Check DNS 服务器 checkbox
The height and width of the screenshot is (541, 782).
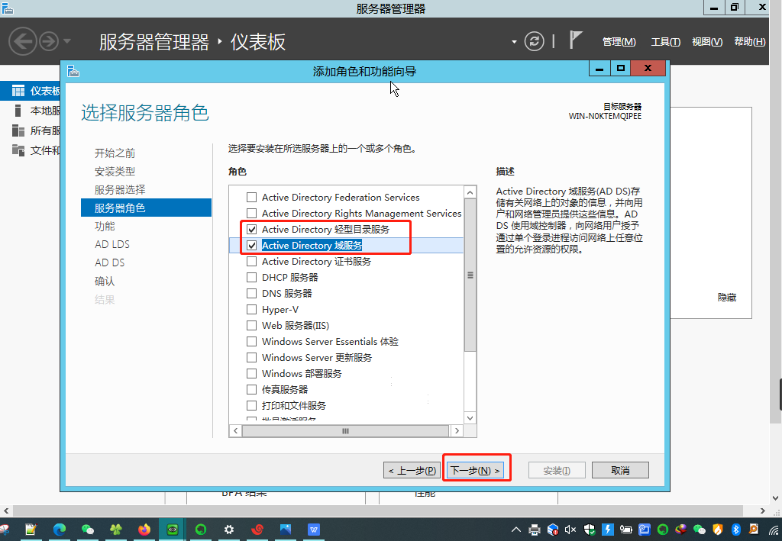click(x=252, y=294)
